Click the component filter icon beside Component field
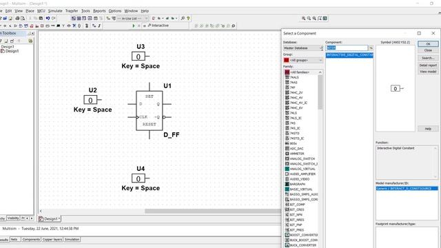The image size is (441, 248). (x=371, y=48)
